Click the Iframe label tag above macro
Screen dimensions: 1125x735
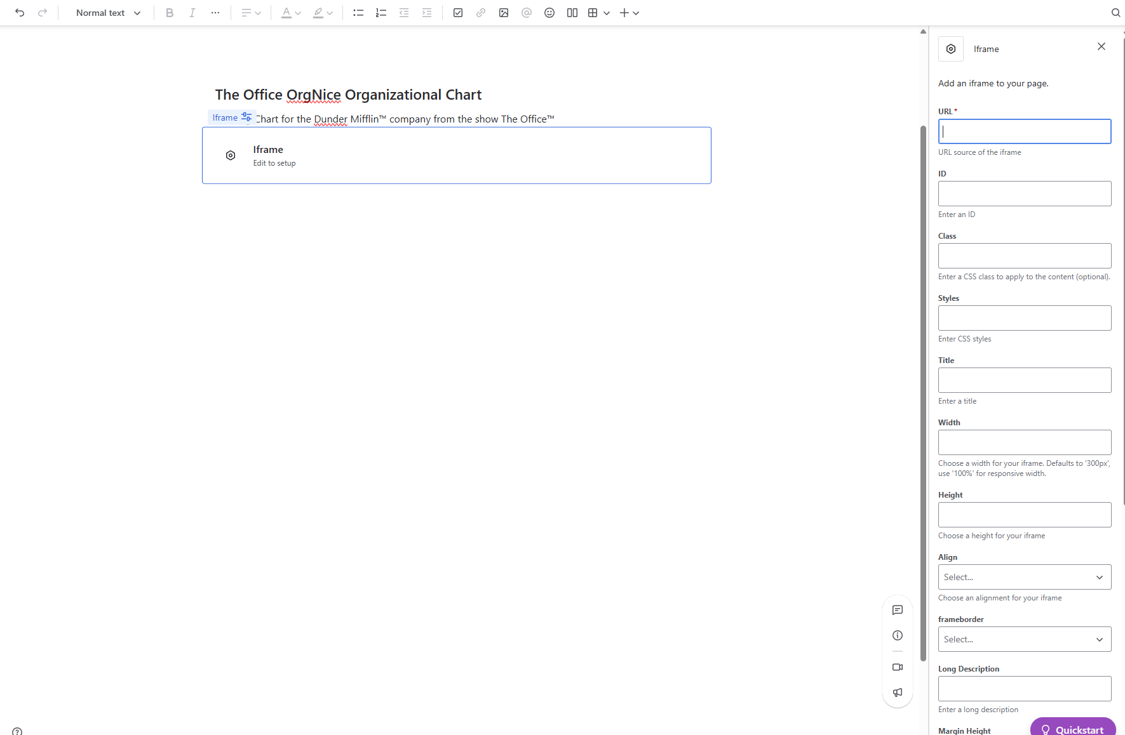[x=225, y=117]
